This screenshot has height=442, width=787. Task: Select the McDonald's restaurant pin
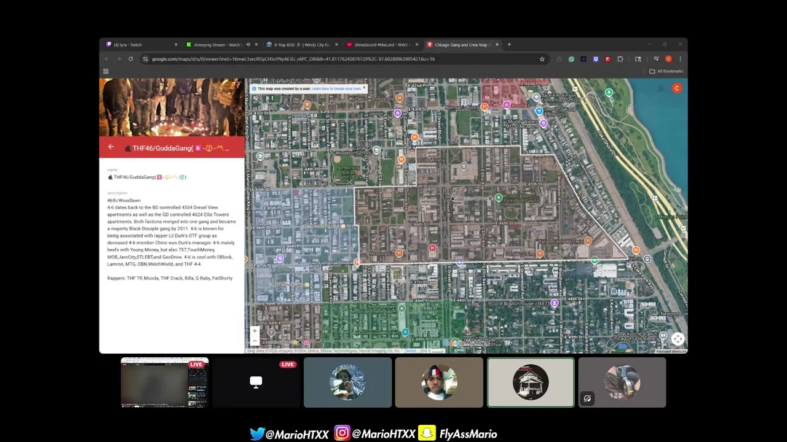[x=399, y=254]
